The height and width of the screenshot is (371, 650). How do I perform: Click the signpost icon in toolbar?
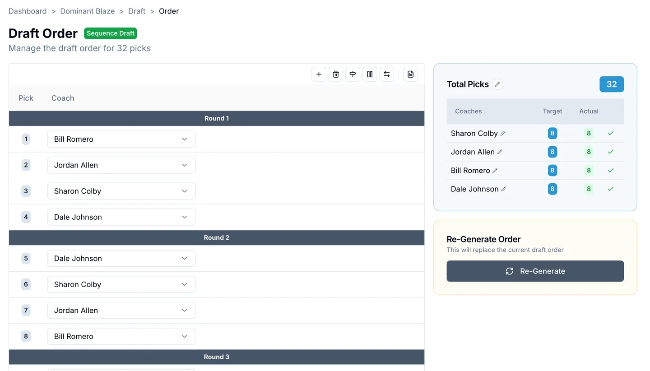(x=353, y=74)
